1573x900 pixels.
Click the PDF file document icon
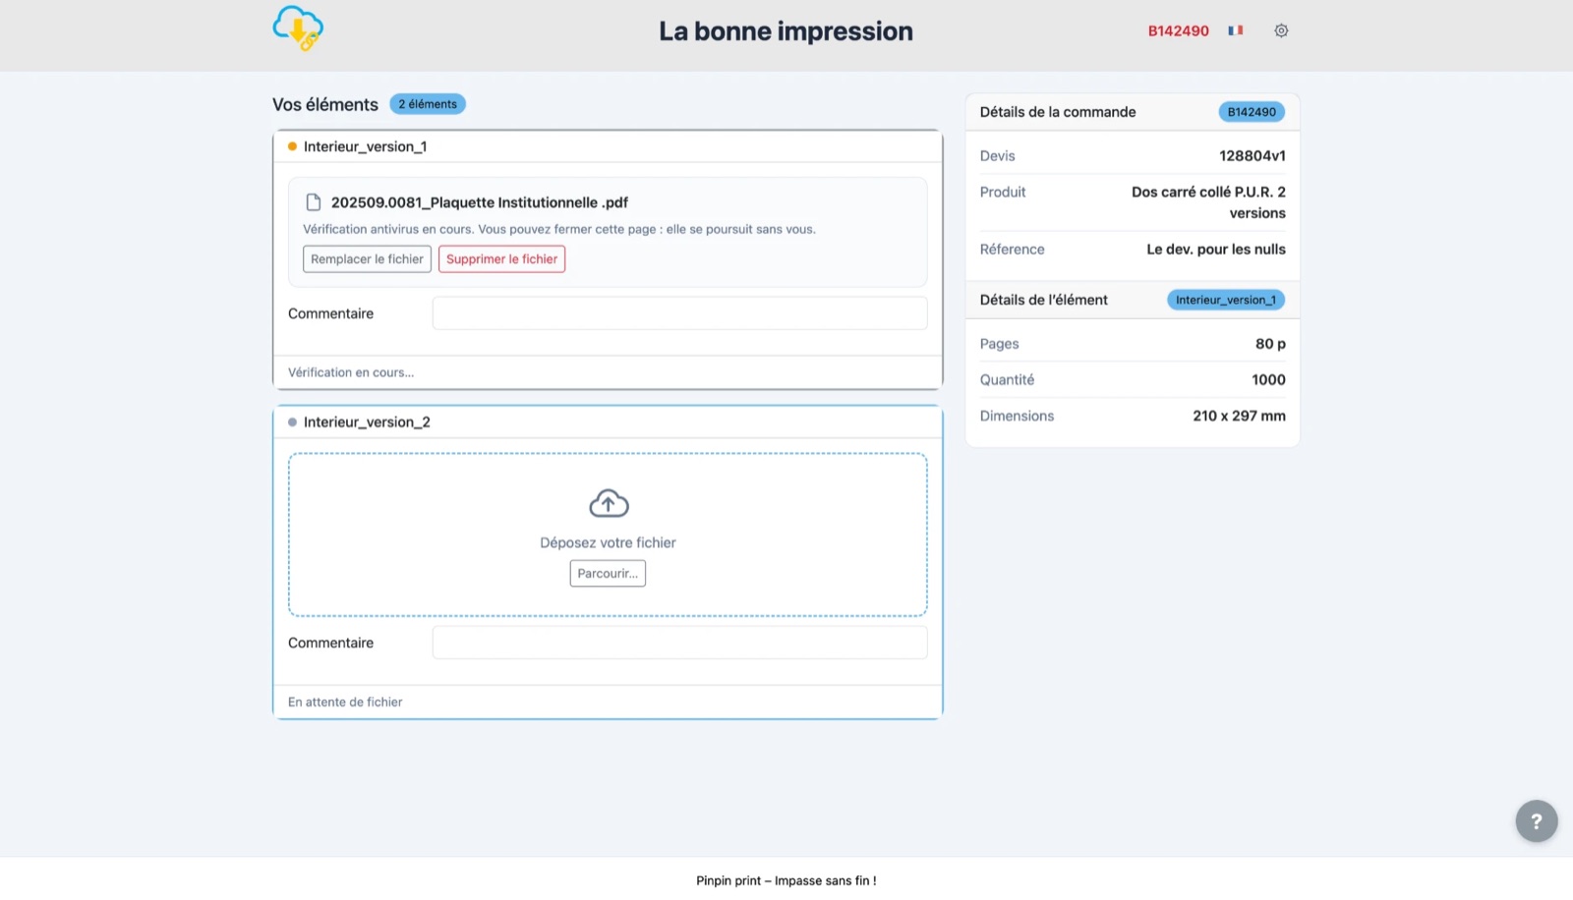[314, 202]
